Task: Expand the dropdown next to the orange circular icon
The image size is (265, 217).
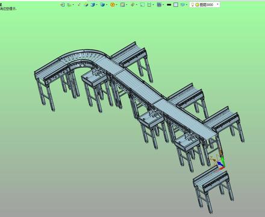Action: click(116, 5)
